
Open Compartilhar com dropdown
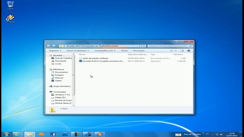(x=105, y=51)
